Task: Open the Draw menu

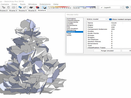Action: (x=14, y=4)
